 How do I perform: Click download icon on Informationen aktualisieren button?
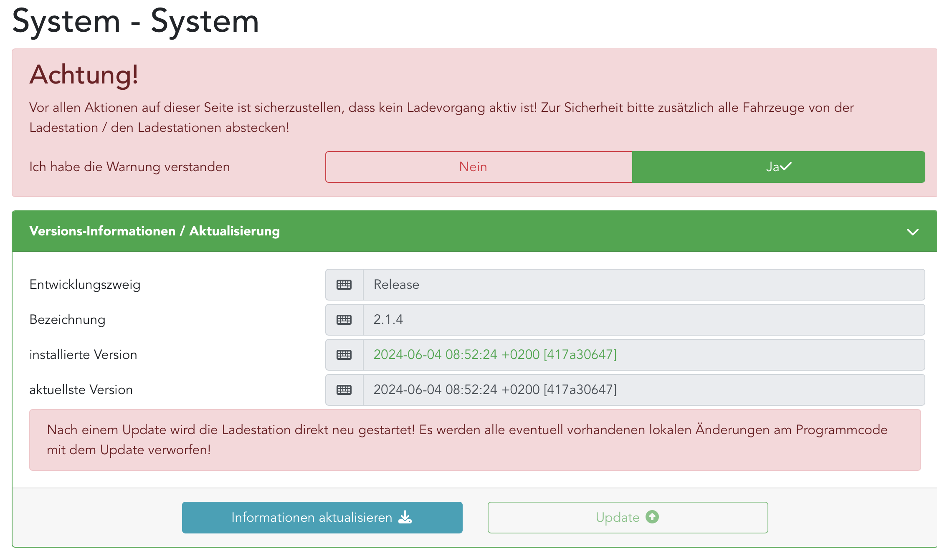point(405,517)
